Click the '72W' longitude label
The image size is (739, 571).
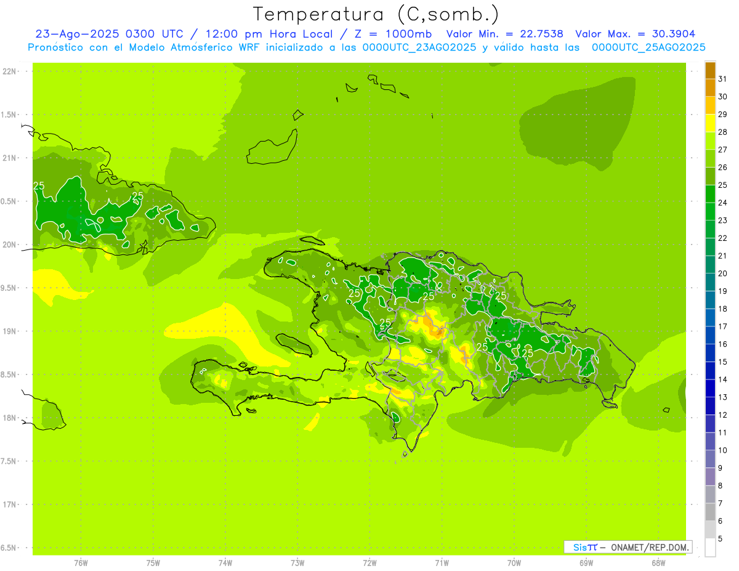click(x=369, y=563)
